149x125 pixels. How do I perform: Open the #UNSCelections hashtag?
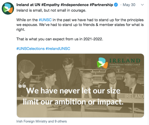pyautogui.click(x=31, y=48)
